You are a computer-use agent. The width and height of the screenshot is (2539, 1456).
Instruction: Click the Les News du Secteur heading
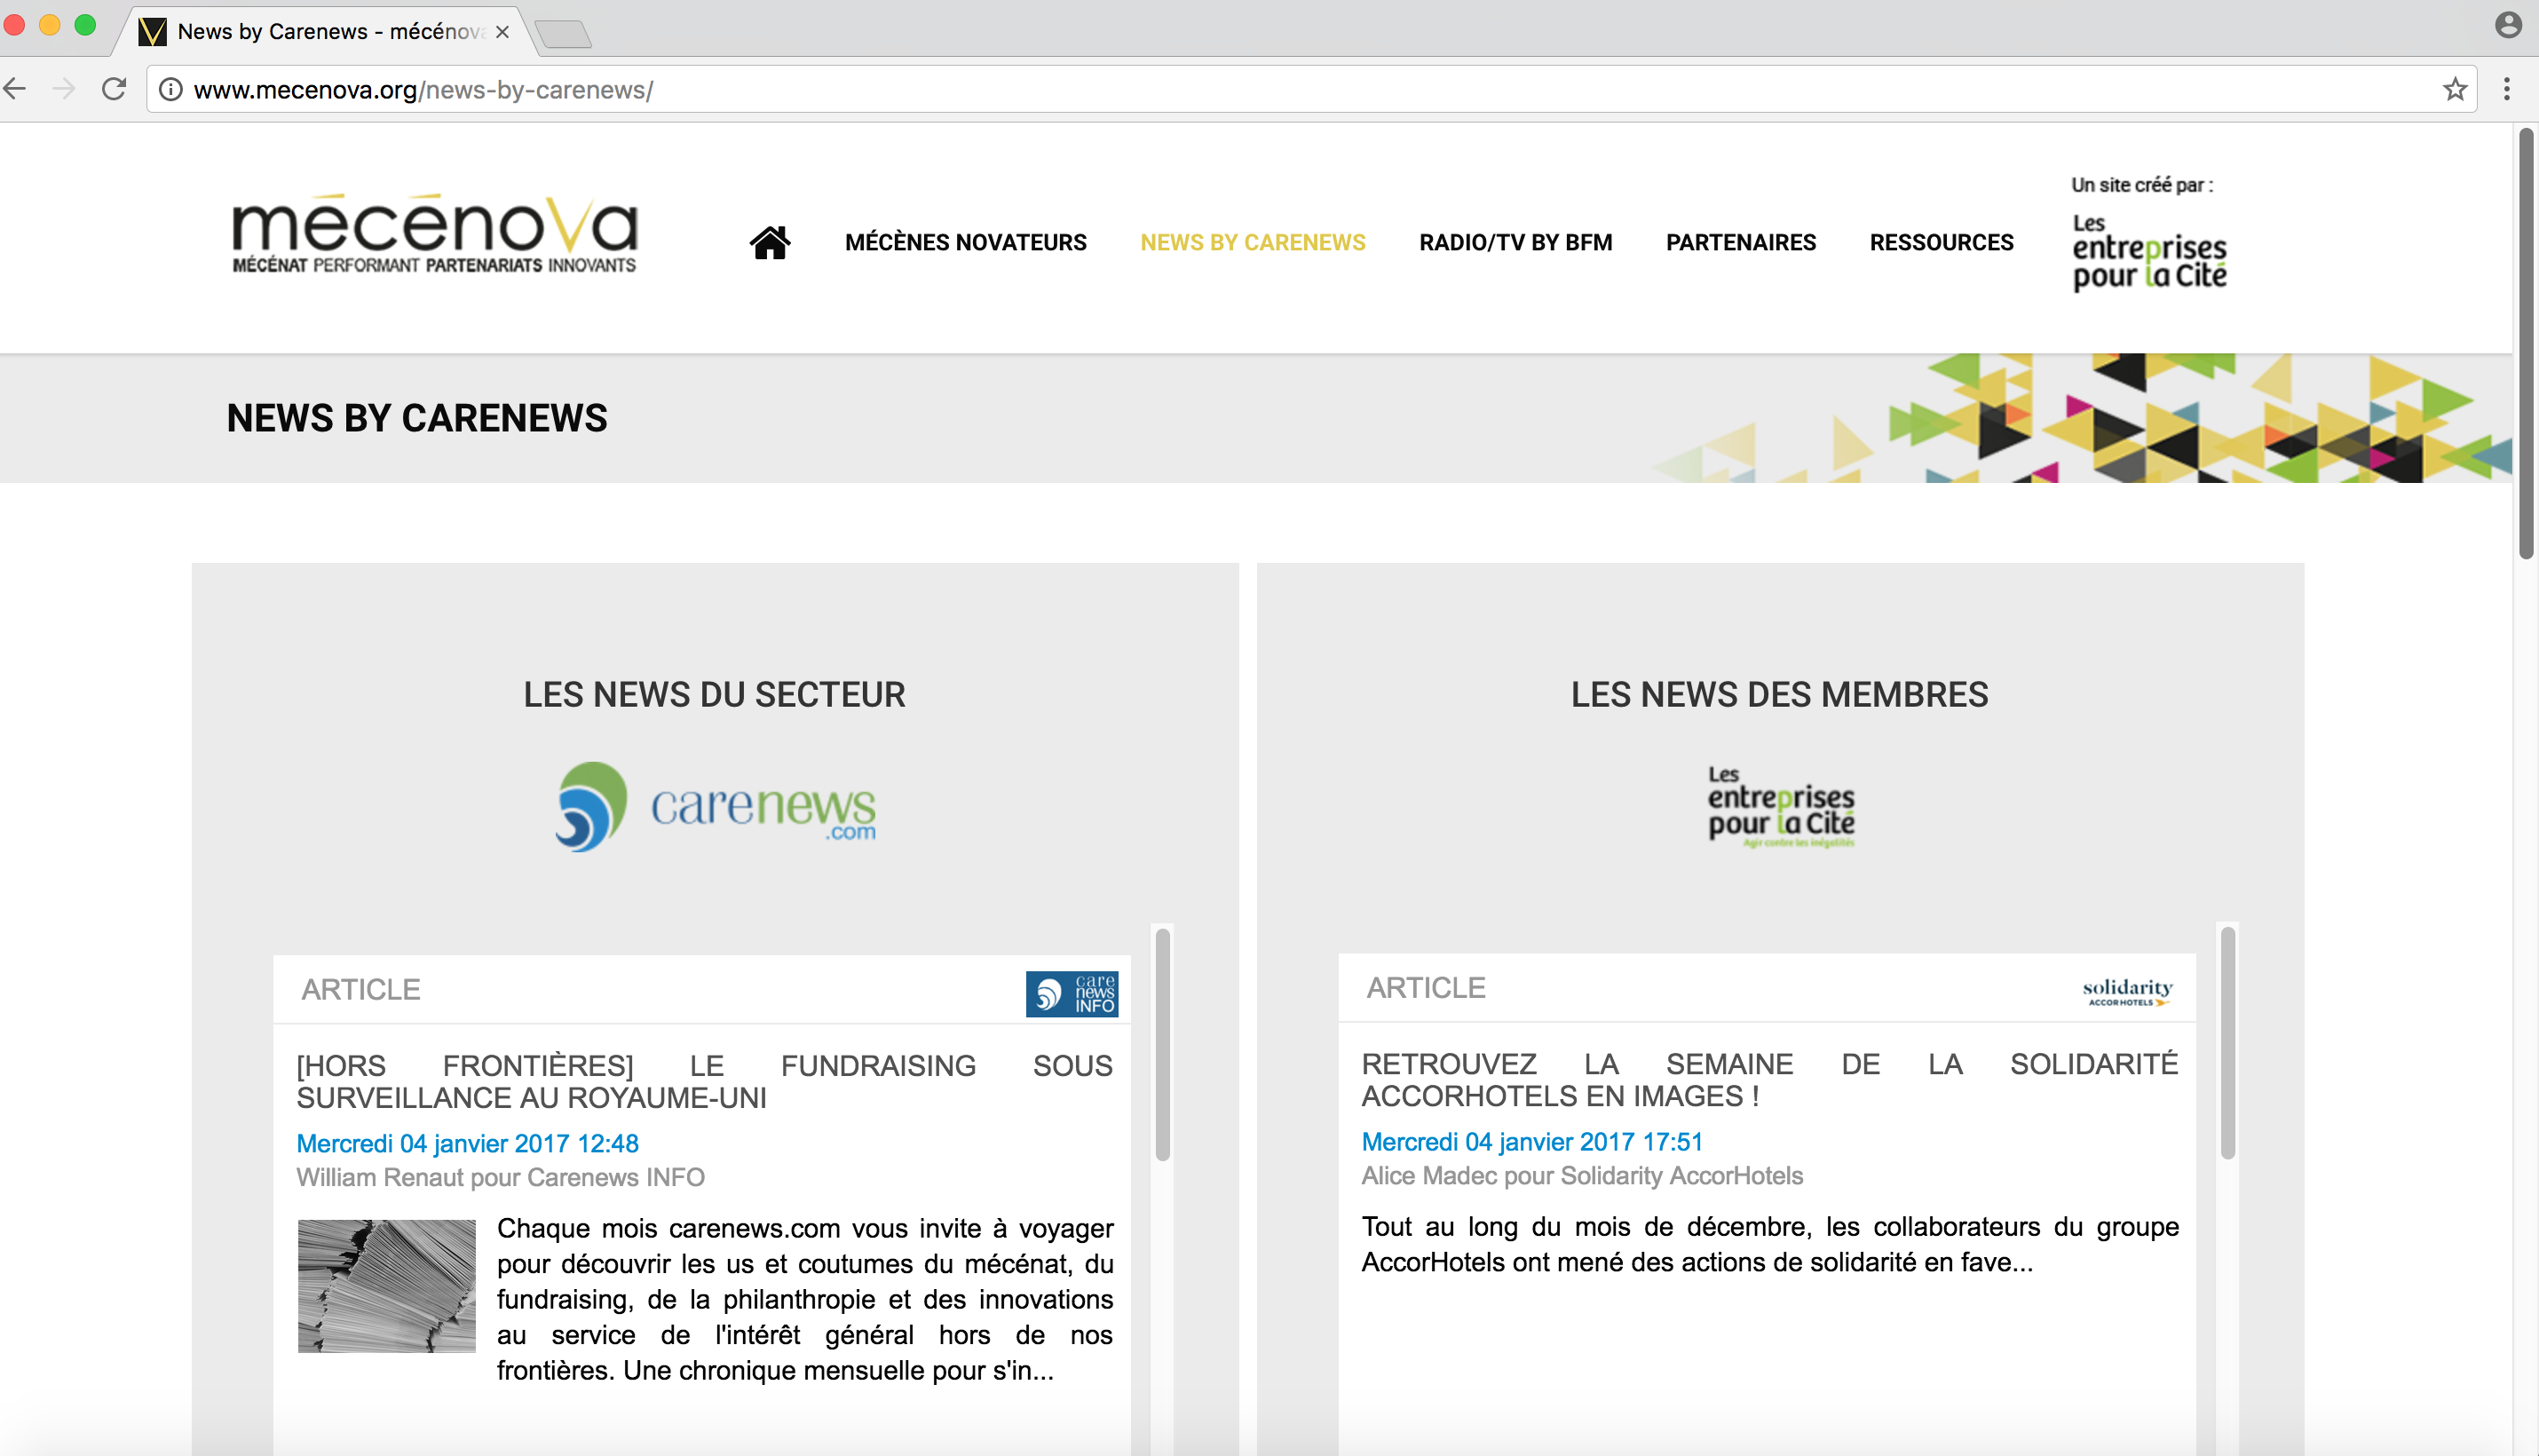714,694
